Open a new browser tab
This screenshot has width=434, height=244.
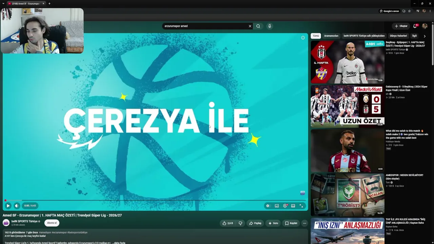(49, 4)
